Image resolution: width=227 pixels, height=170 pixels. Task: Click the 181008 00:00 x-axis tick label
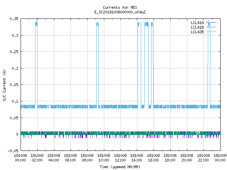pyautogui.click(x=21, y=158)
